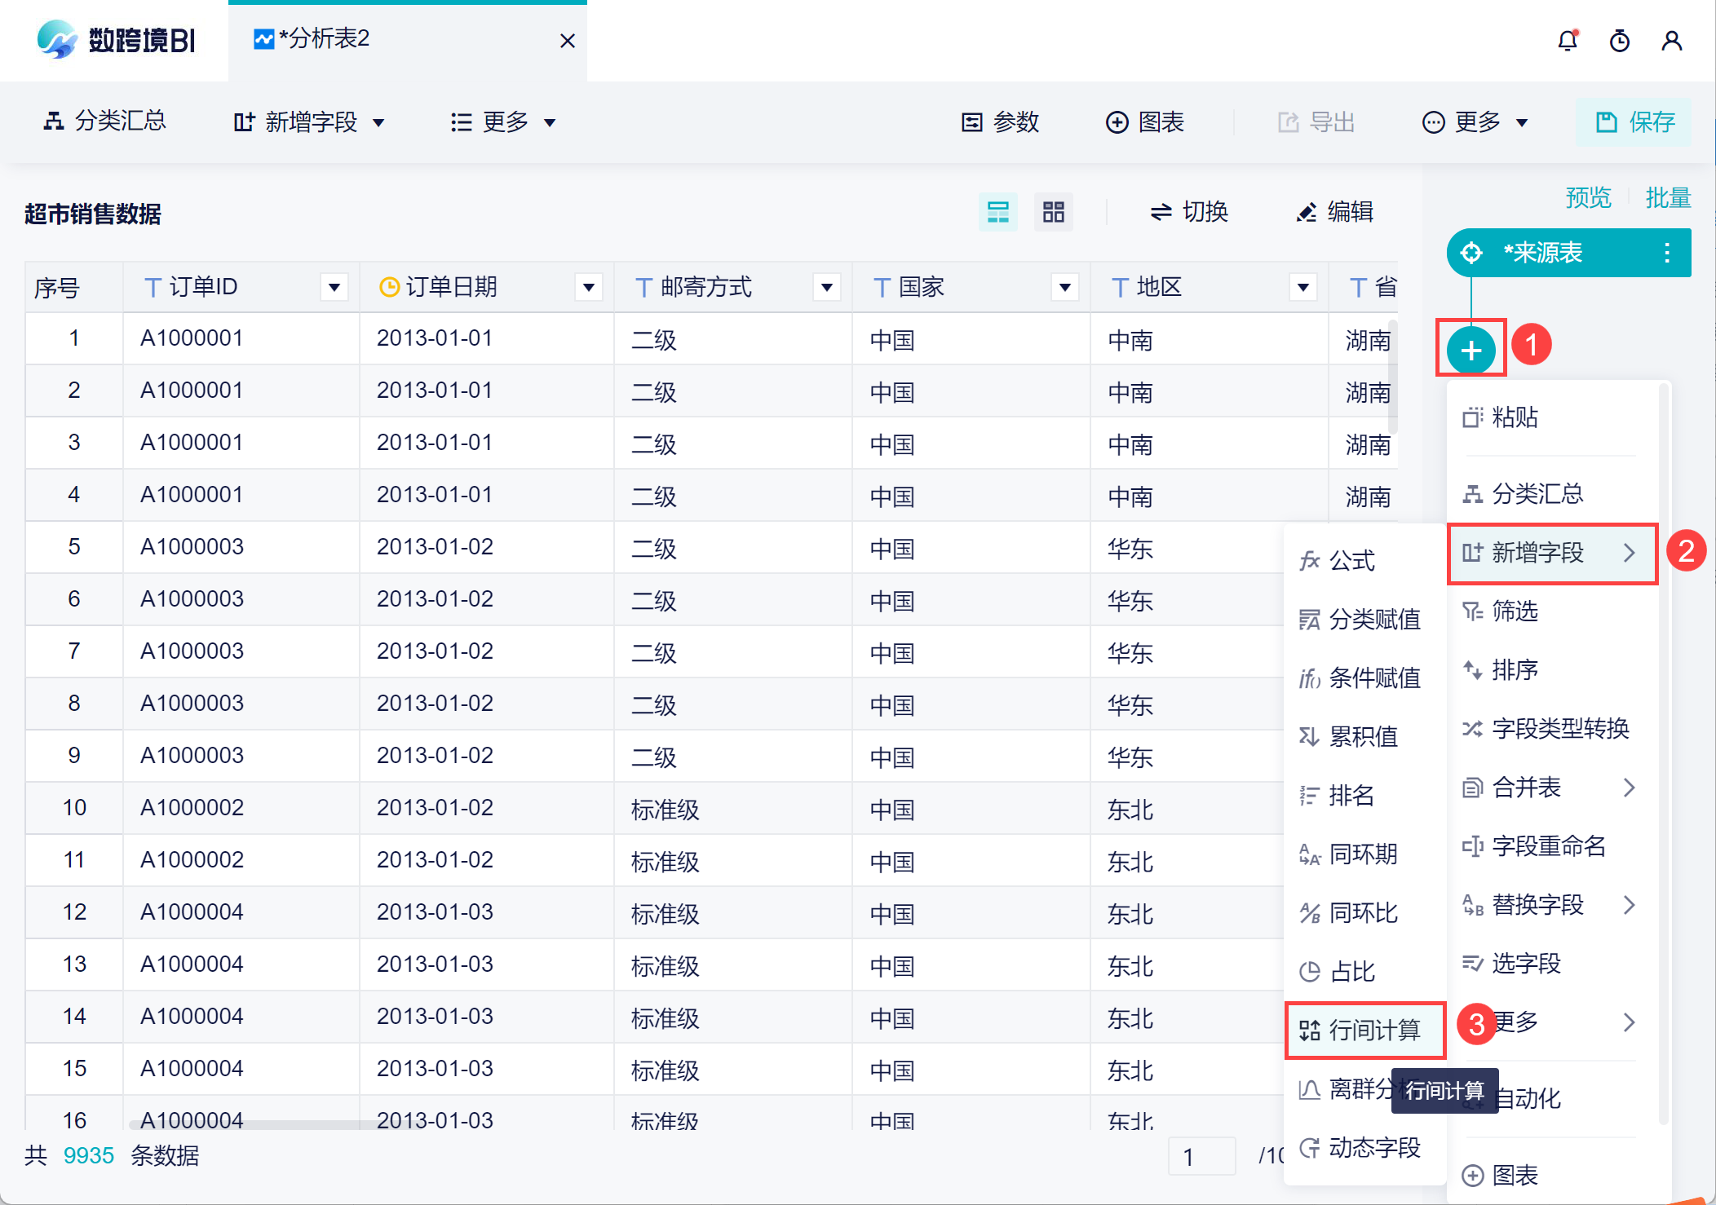
Task: Choose 筛选 in the step menu
Action: pos(1515,611)
